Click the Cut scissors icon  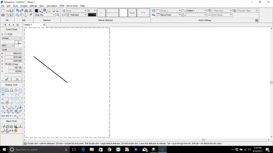(30, 11)
